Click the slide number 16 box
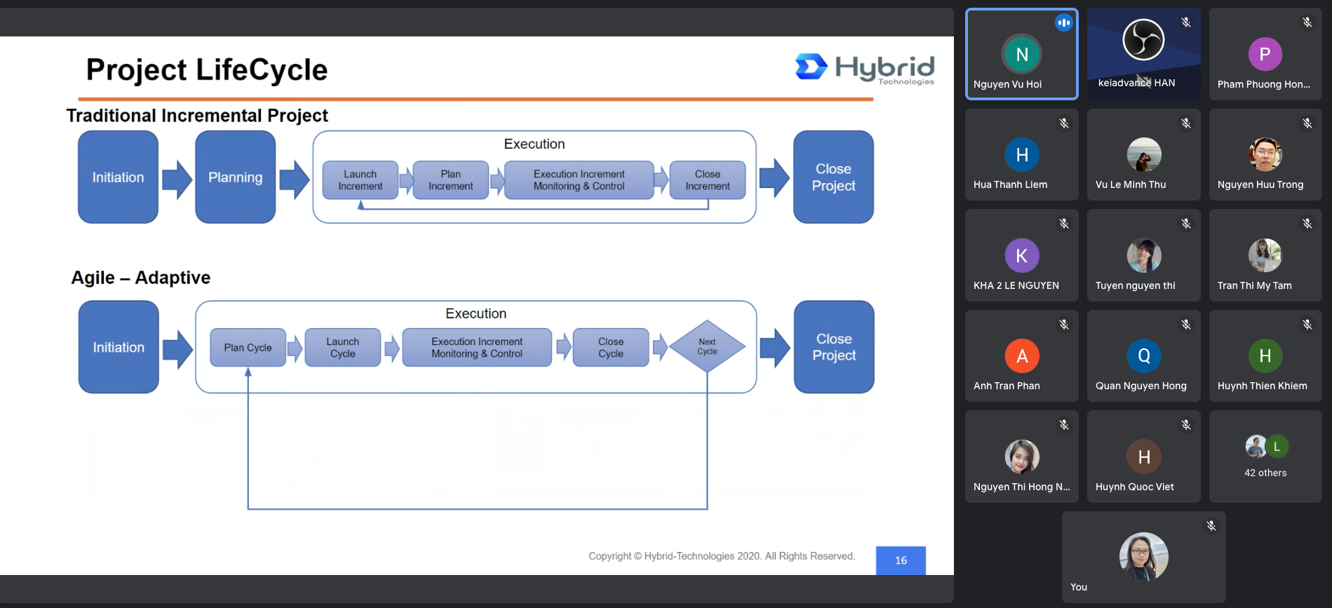 (901, 560)
